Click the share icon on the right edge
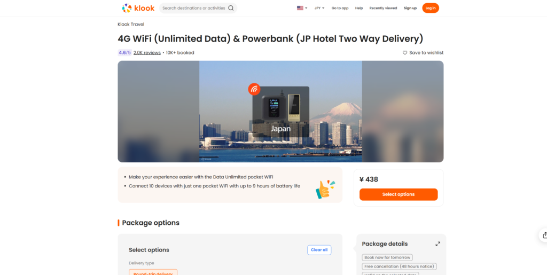 [x=545, y=235]
